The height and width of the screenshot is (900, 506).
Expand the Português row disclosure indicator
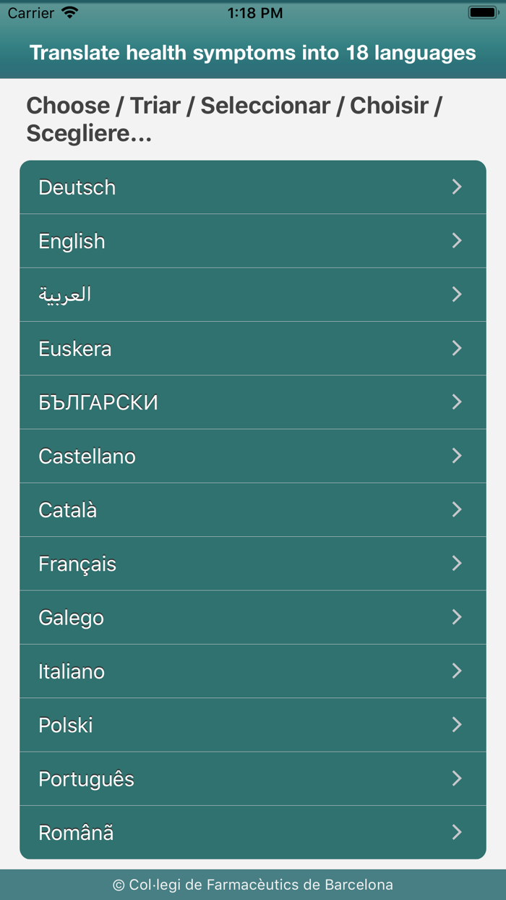coord(457,778)
